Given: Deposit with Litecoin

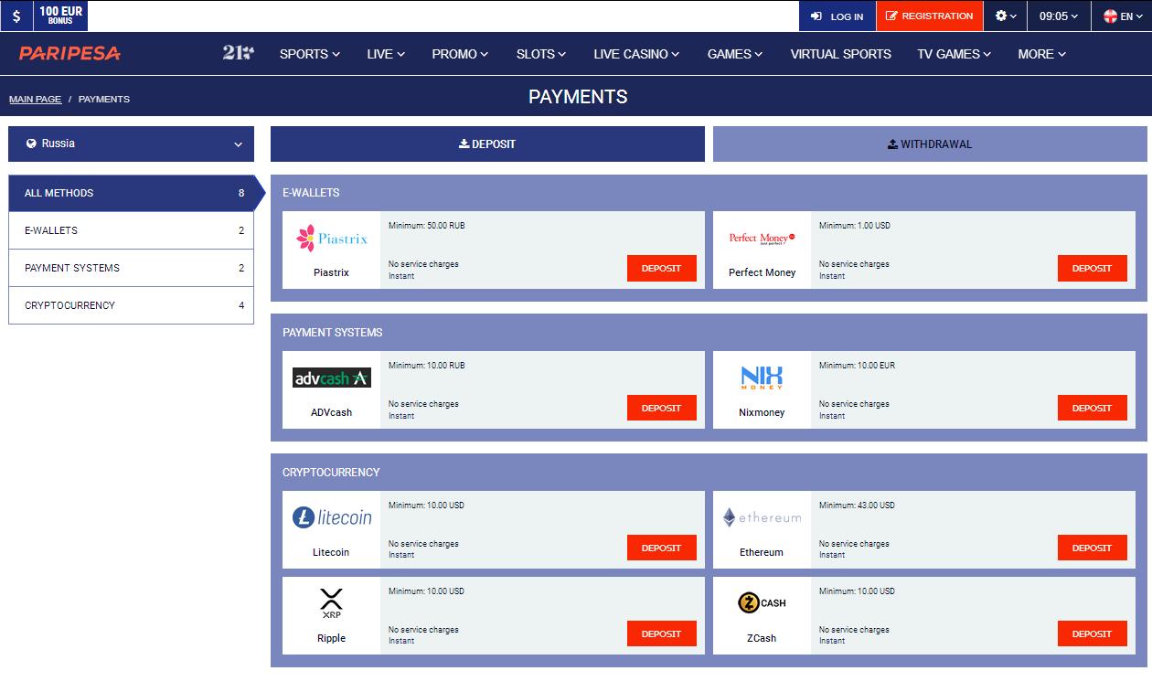Looking at the screenshot, I should (x=661, y=548).
